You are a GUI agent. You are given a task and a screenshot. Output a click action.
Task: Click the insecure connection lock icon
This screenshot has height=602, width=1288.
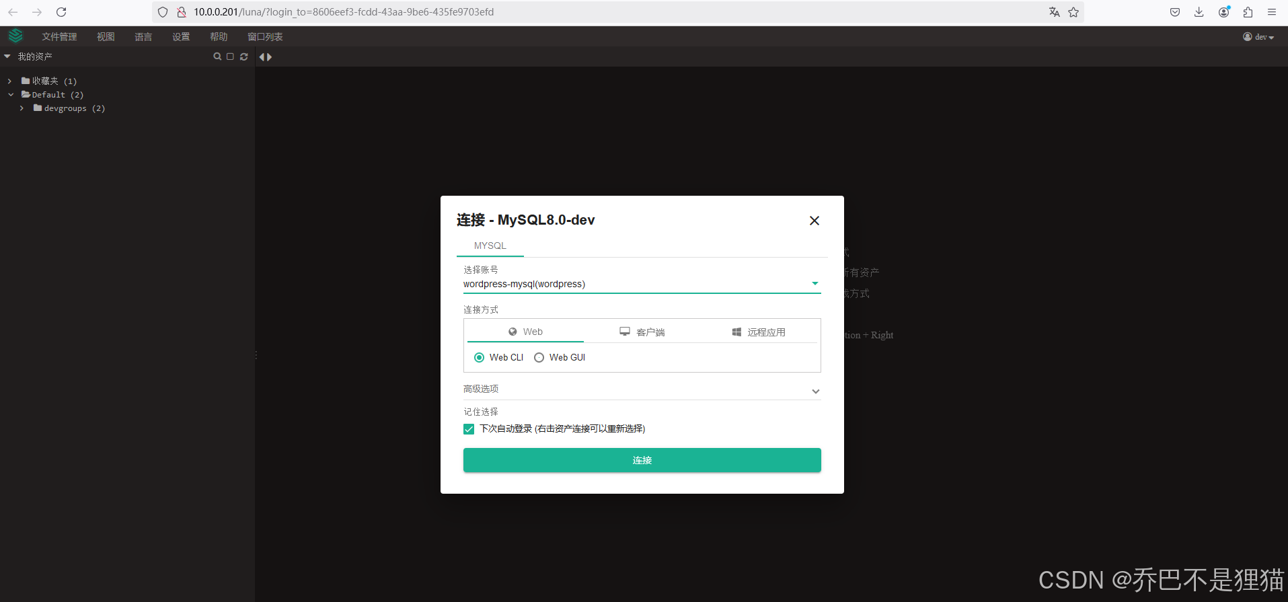tap(182, 12)
